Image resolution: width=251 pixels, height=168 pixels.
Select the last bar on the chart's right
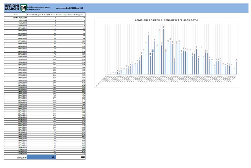pos(236,67)
